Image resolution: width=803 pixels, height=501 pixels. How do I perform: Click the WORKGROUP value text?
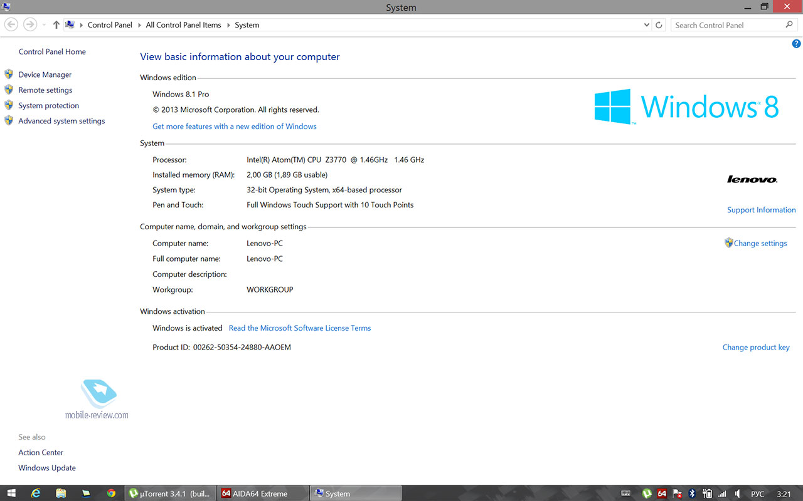pos(270,290)
